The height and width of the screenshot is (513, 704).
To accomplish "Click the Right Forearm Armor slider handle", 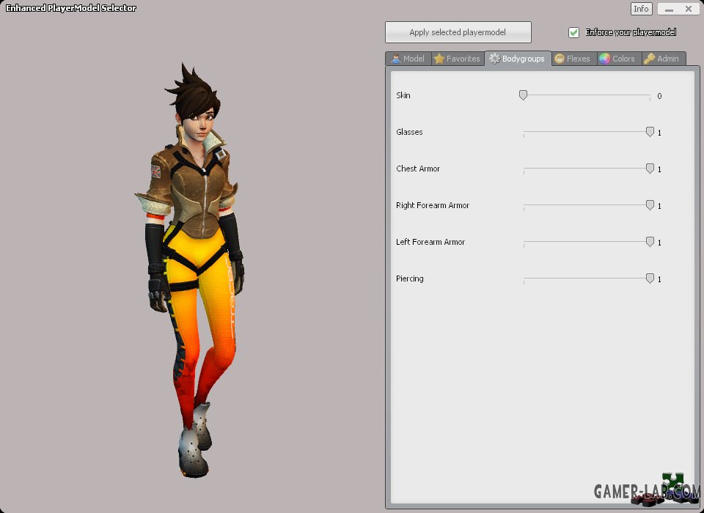I will [650, 205].
